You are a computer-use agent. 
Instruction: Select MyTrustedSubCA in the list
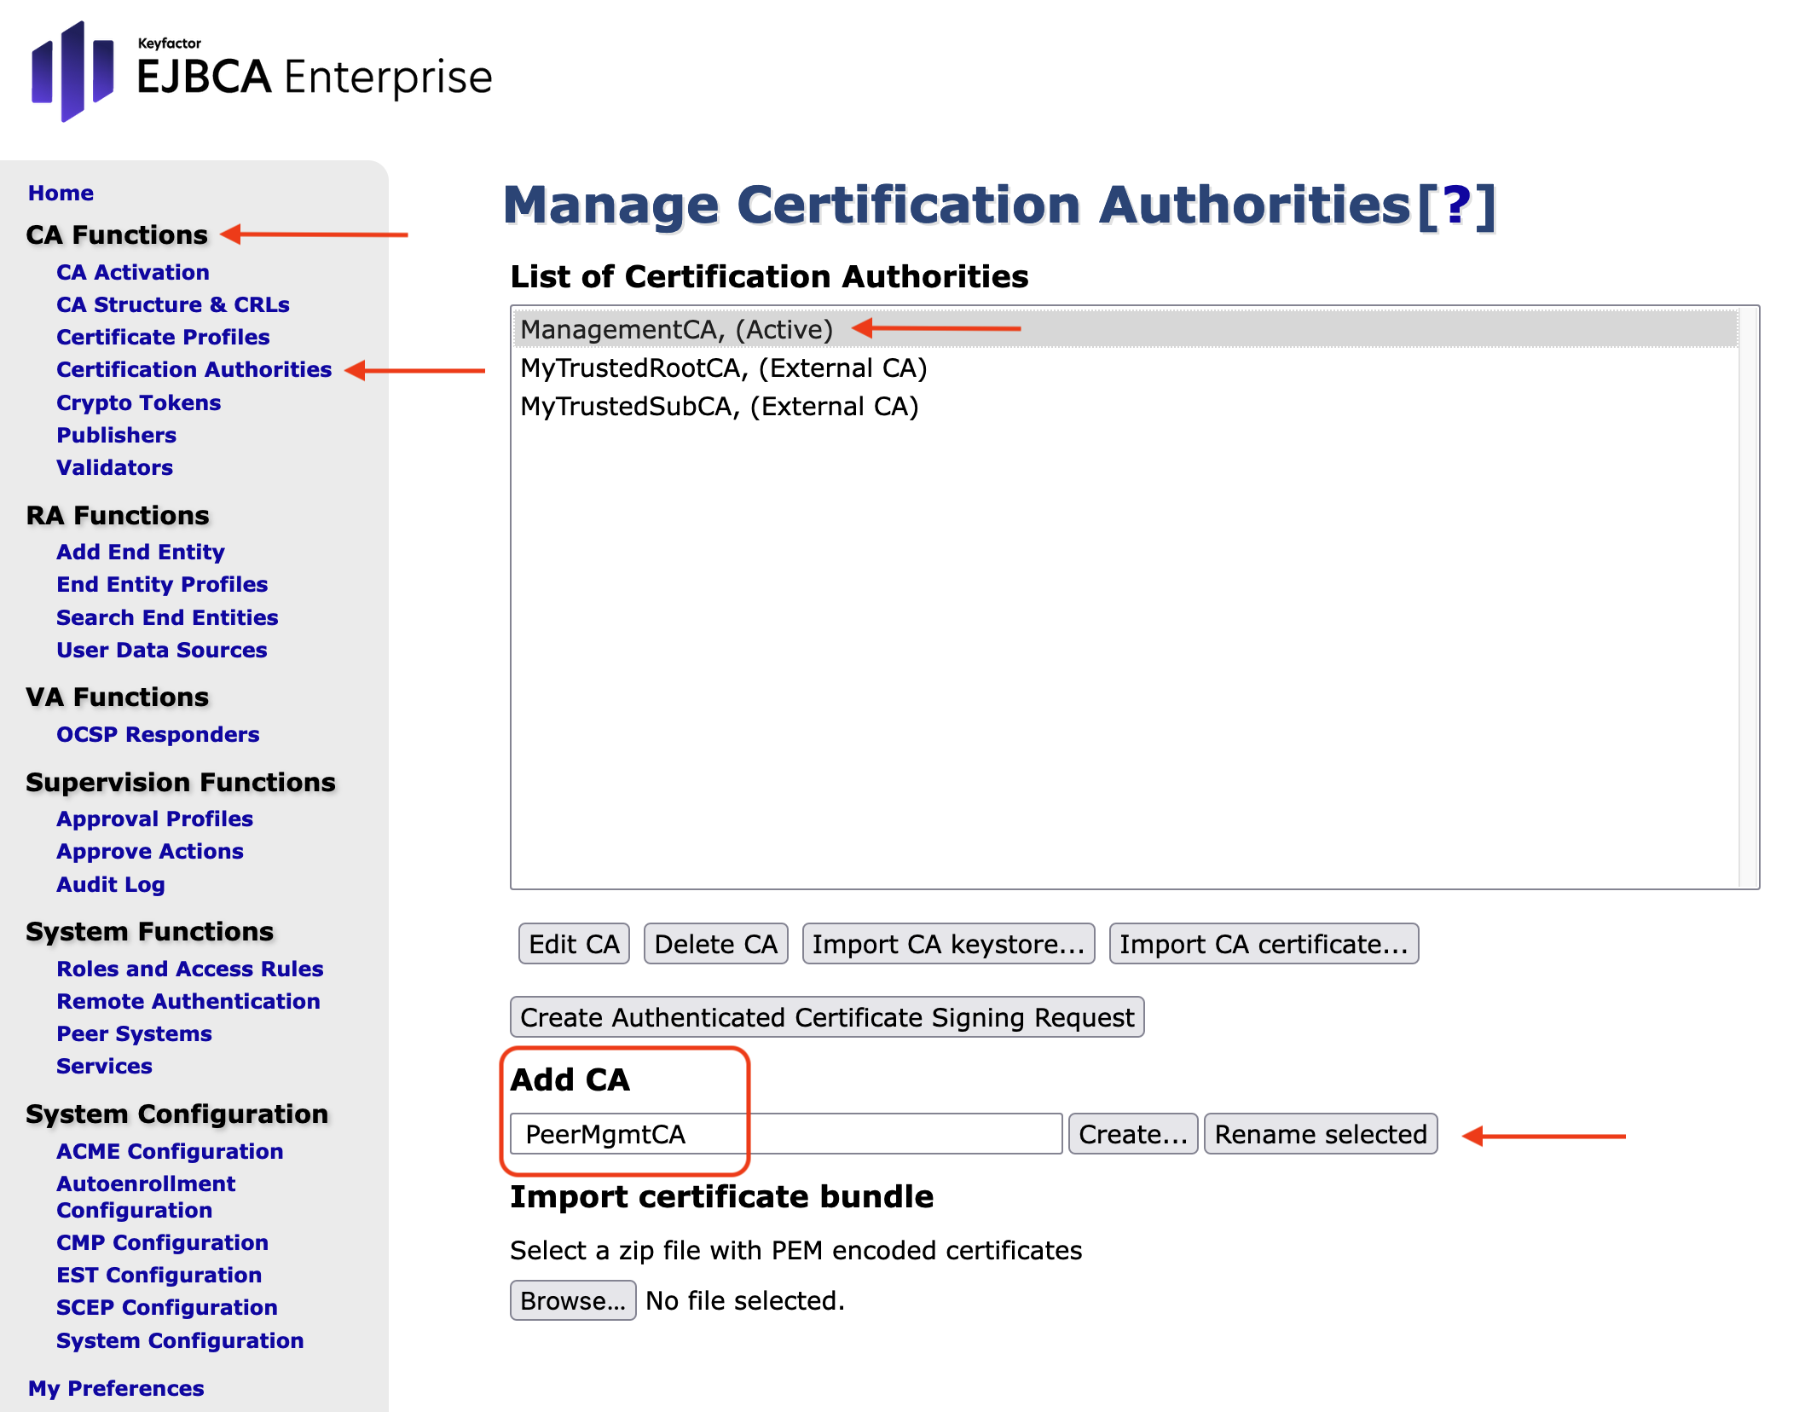719,406
